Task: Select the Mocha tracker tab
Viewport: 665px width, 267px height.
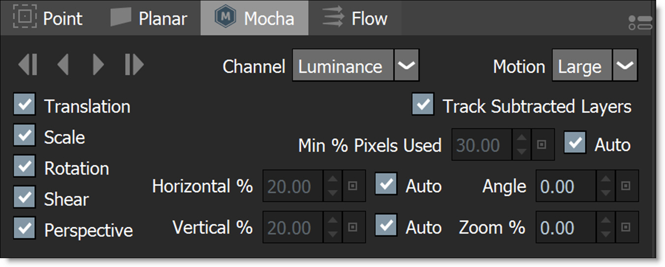Action: [254, 19]
